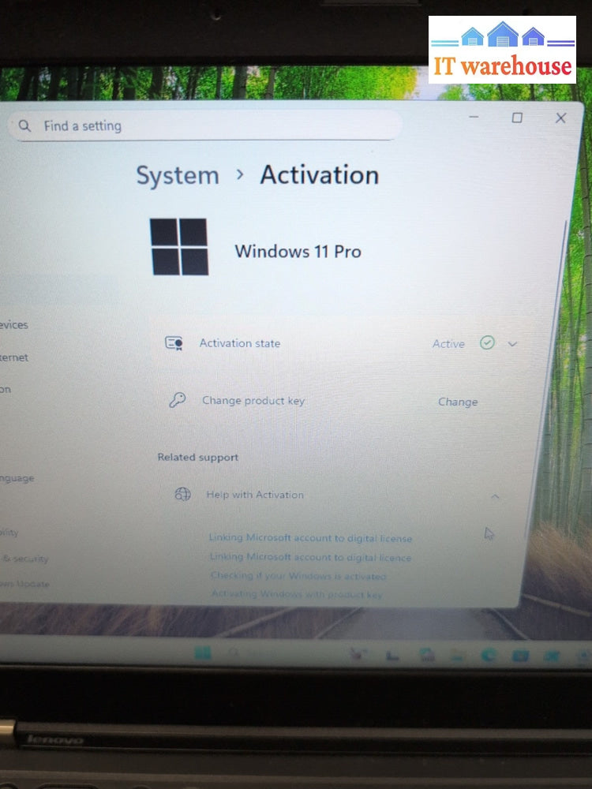Select the "Change product key" label

click(253, 401)
